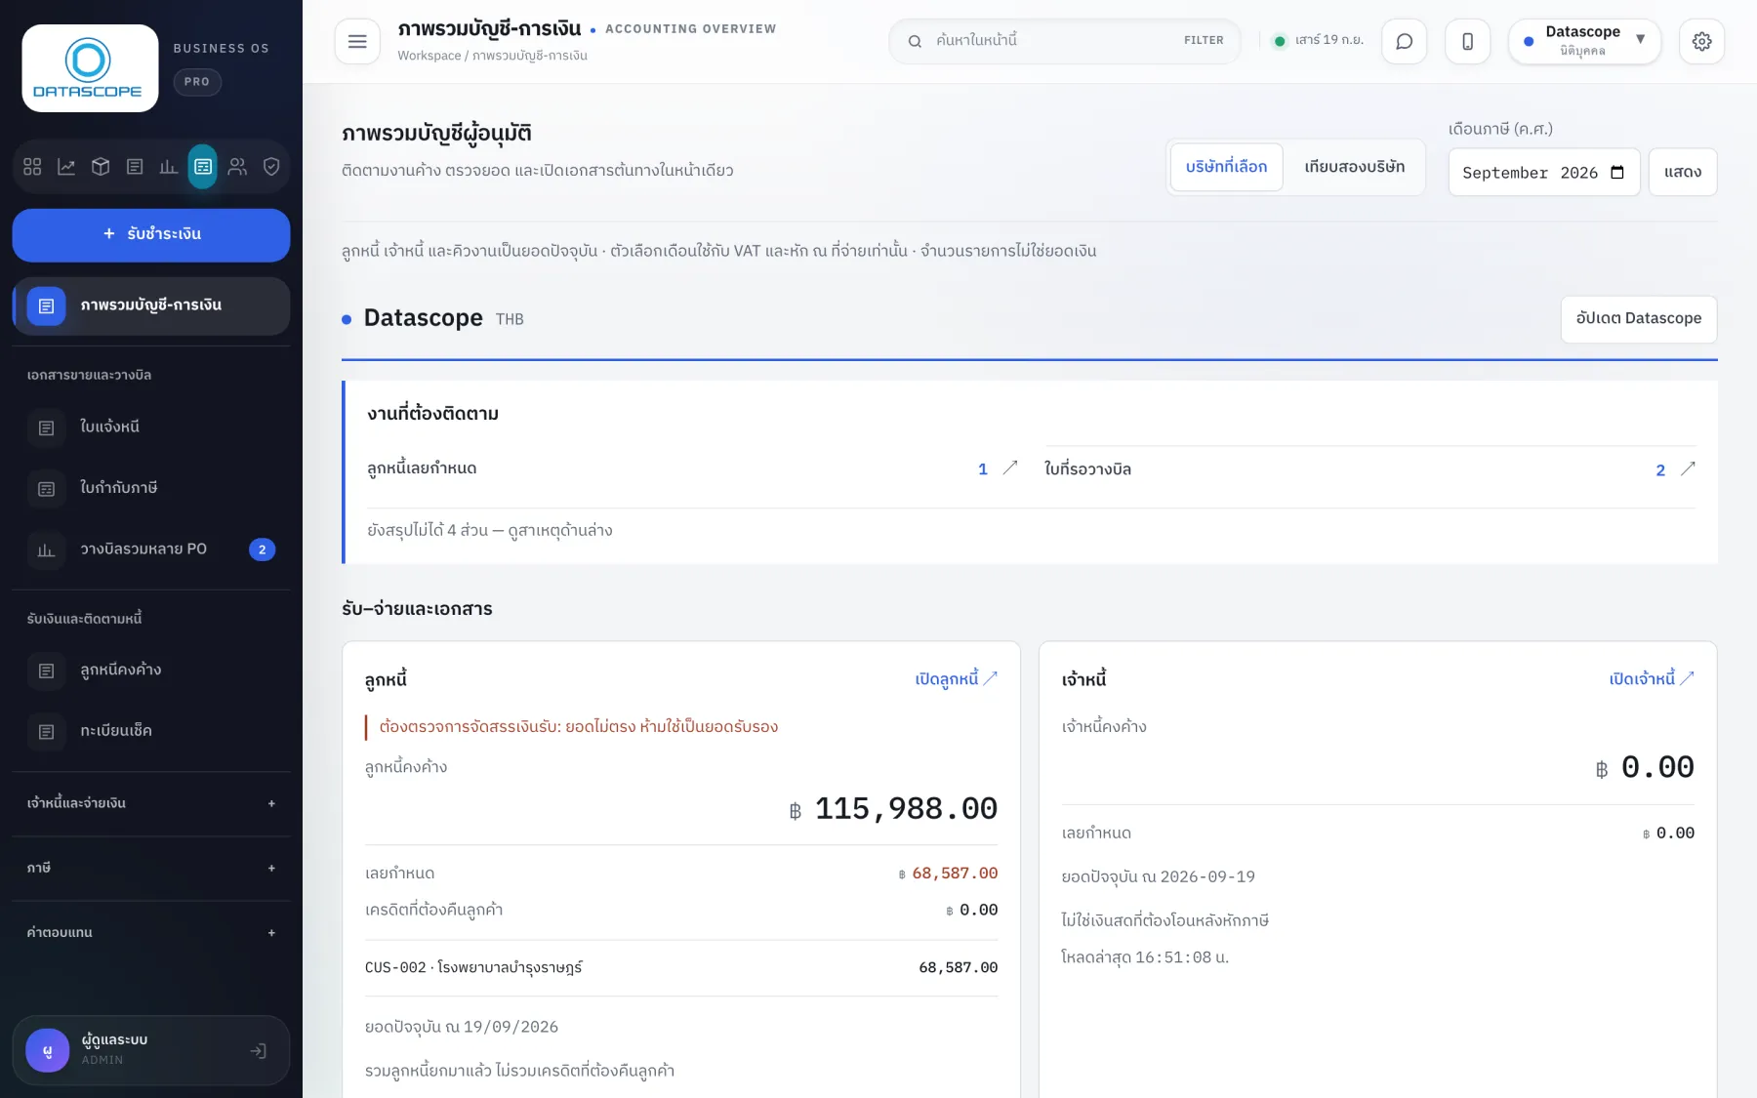
Task: Open the document list module in sidebar rail
Action: [135, 167]
